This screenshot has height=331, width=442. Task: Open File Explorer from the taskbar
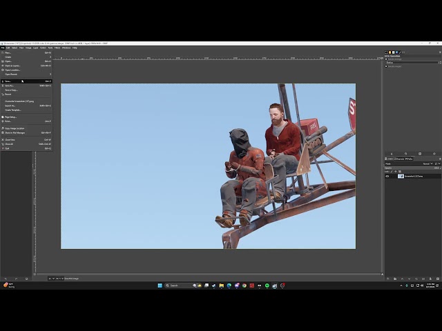tap(222, 285)
